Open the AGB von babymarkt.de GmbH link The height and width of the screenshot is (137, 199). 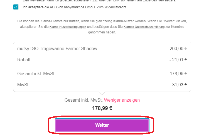pyautogui.click(x=69, y=7)
